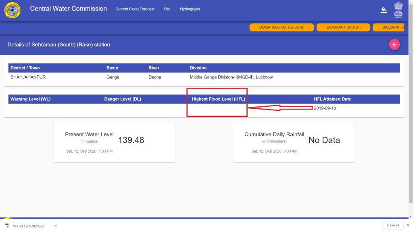Open the Ws 30 12092020.pdf download
This screenshot has height=232, width=413.
[x=29, y=226]
